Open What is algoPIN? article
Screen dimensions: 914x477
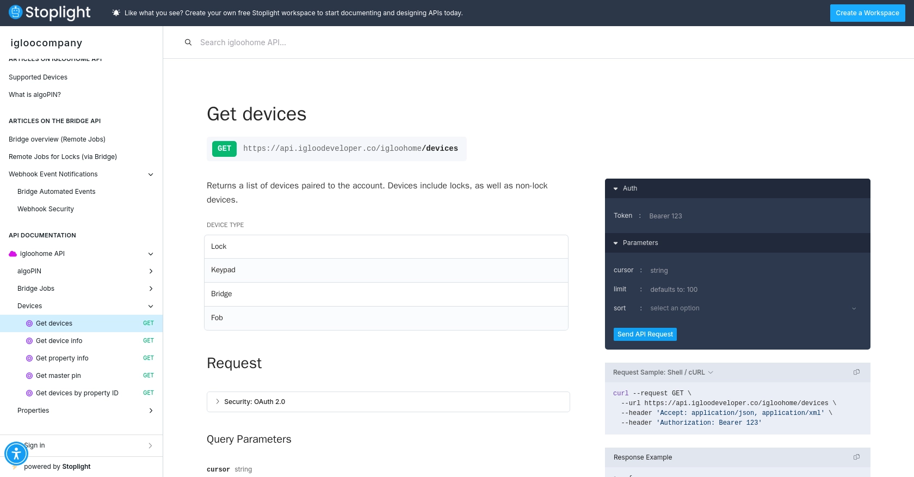[x=35, y=95]
